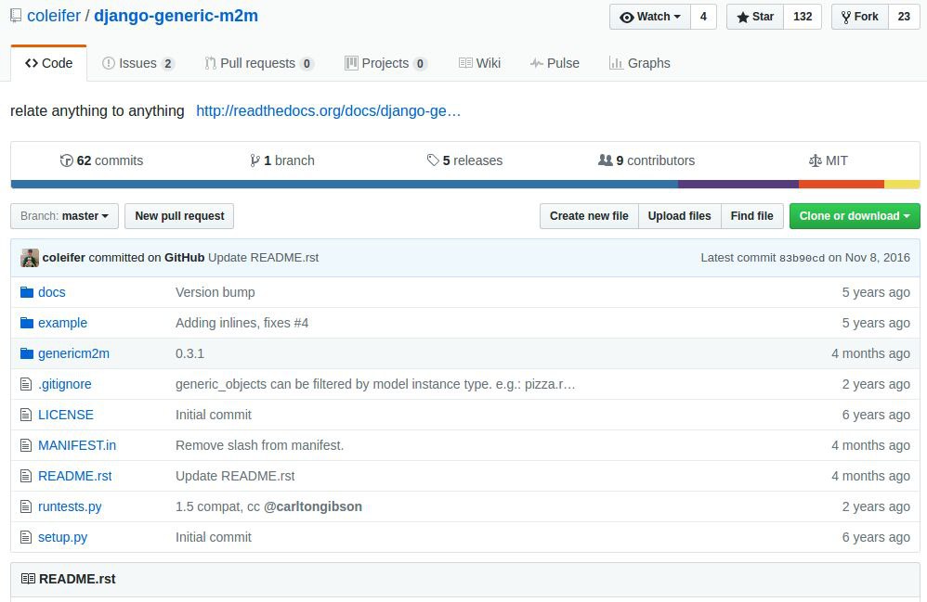Click the coleifer avatar in latest commit
Viewport: 927px width, 602px height.
[30, 258]
